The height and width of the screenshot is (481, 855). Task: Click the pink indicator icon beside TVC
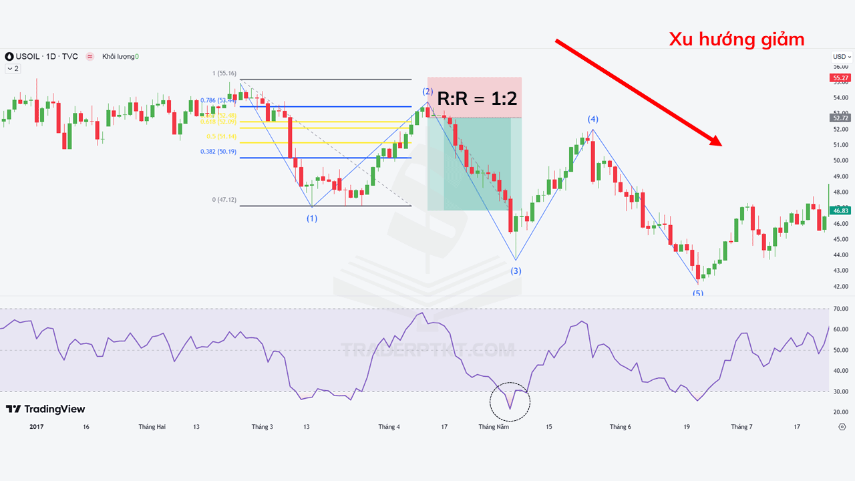coord(90,57)
